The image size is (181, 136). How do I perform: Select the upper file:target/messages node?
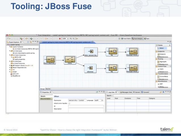pos(132,52)
